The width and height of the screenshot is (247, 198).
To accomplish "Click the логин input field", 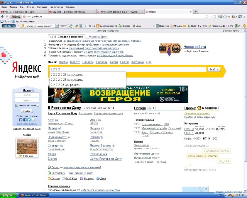I will (27, 95).
